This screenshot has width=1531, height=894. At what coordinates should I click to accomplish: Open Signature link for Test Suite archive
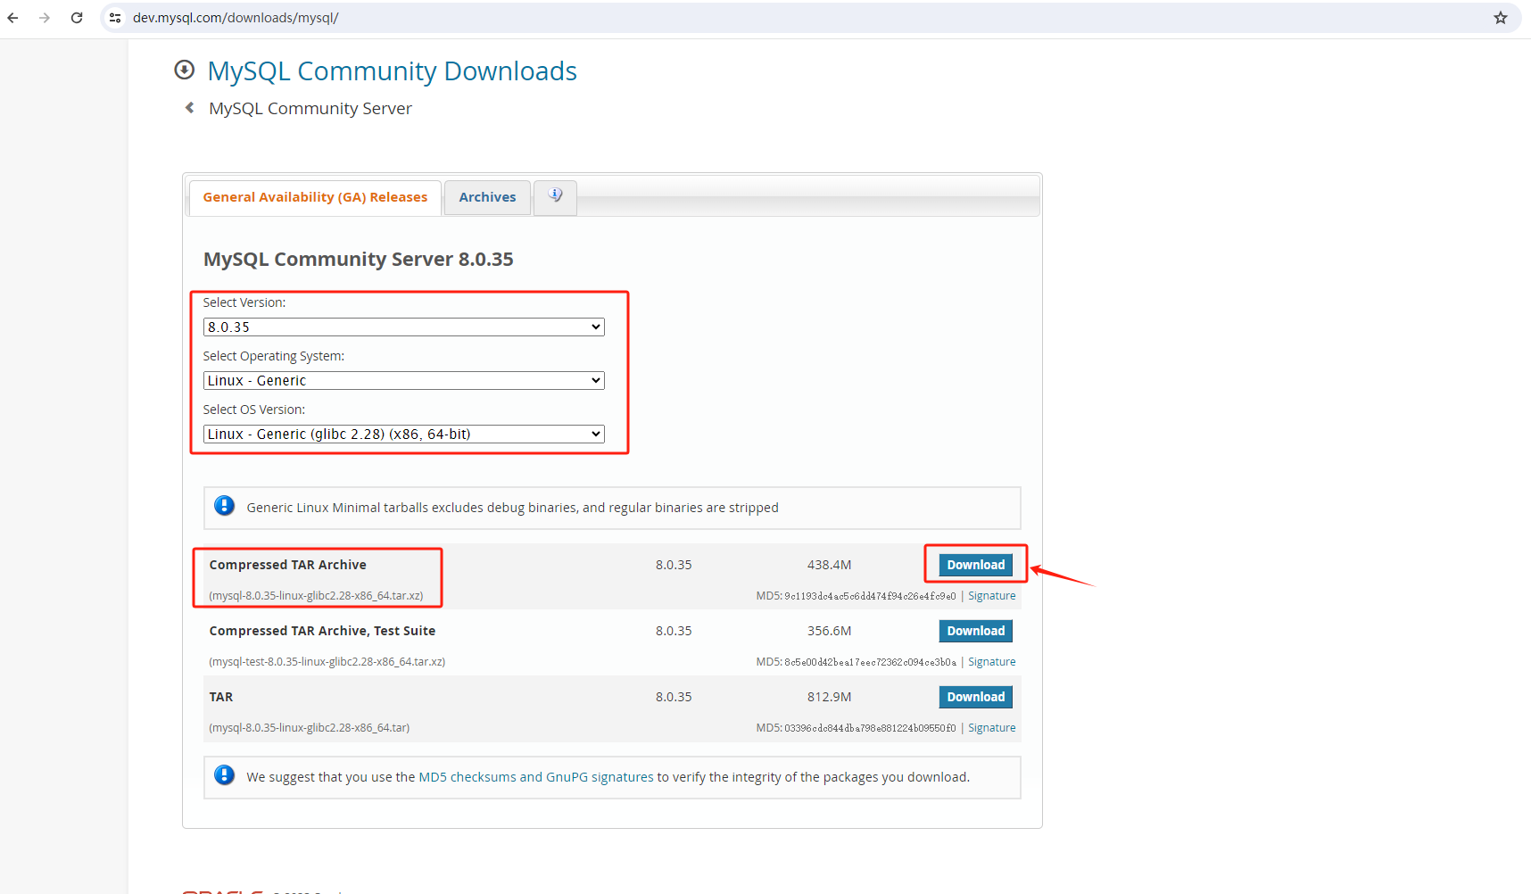(992, 662)
